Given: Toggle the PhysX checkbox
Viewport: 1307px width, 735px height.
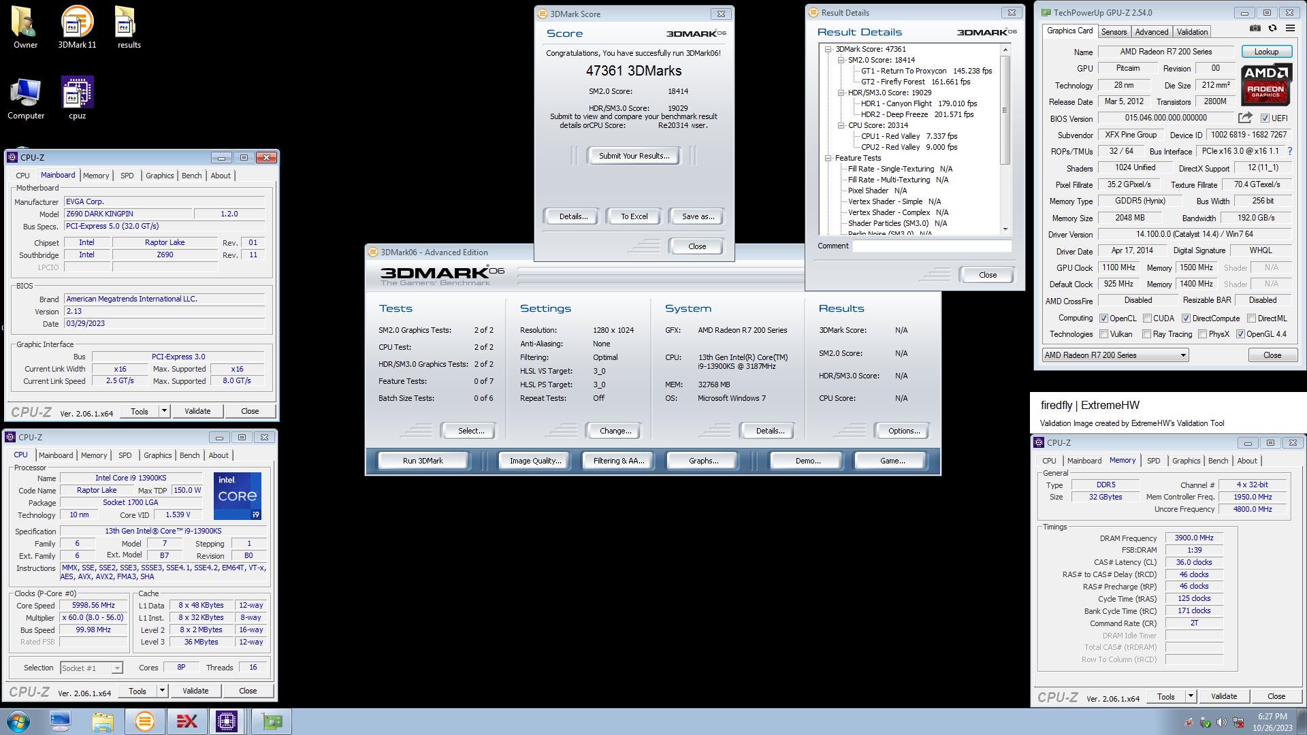Looking at the screenshot, I should (x=1202, y=334).
